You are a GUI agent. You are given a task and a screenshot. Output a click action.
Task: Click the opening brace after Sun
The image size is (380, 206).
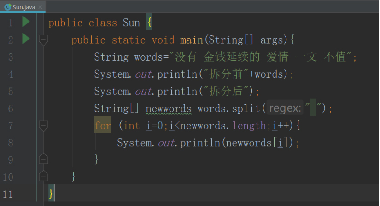pos(149,22)
